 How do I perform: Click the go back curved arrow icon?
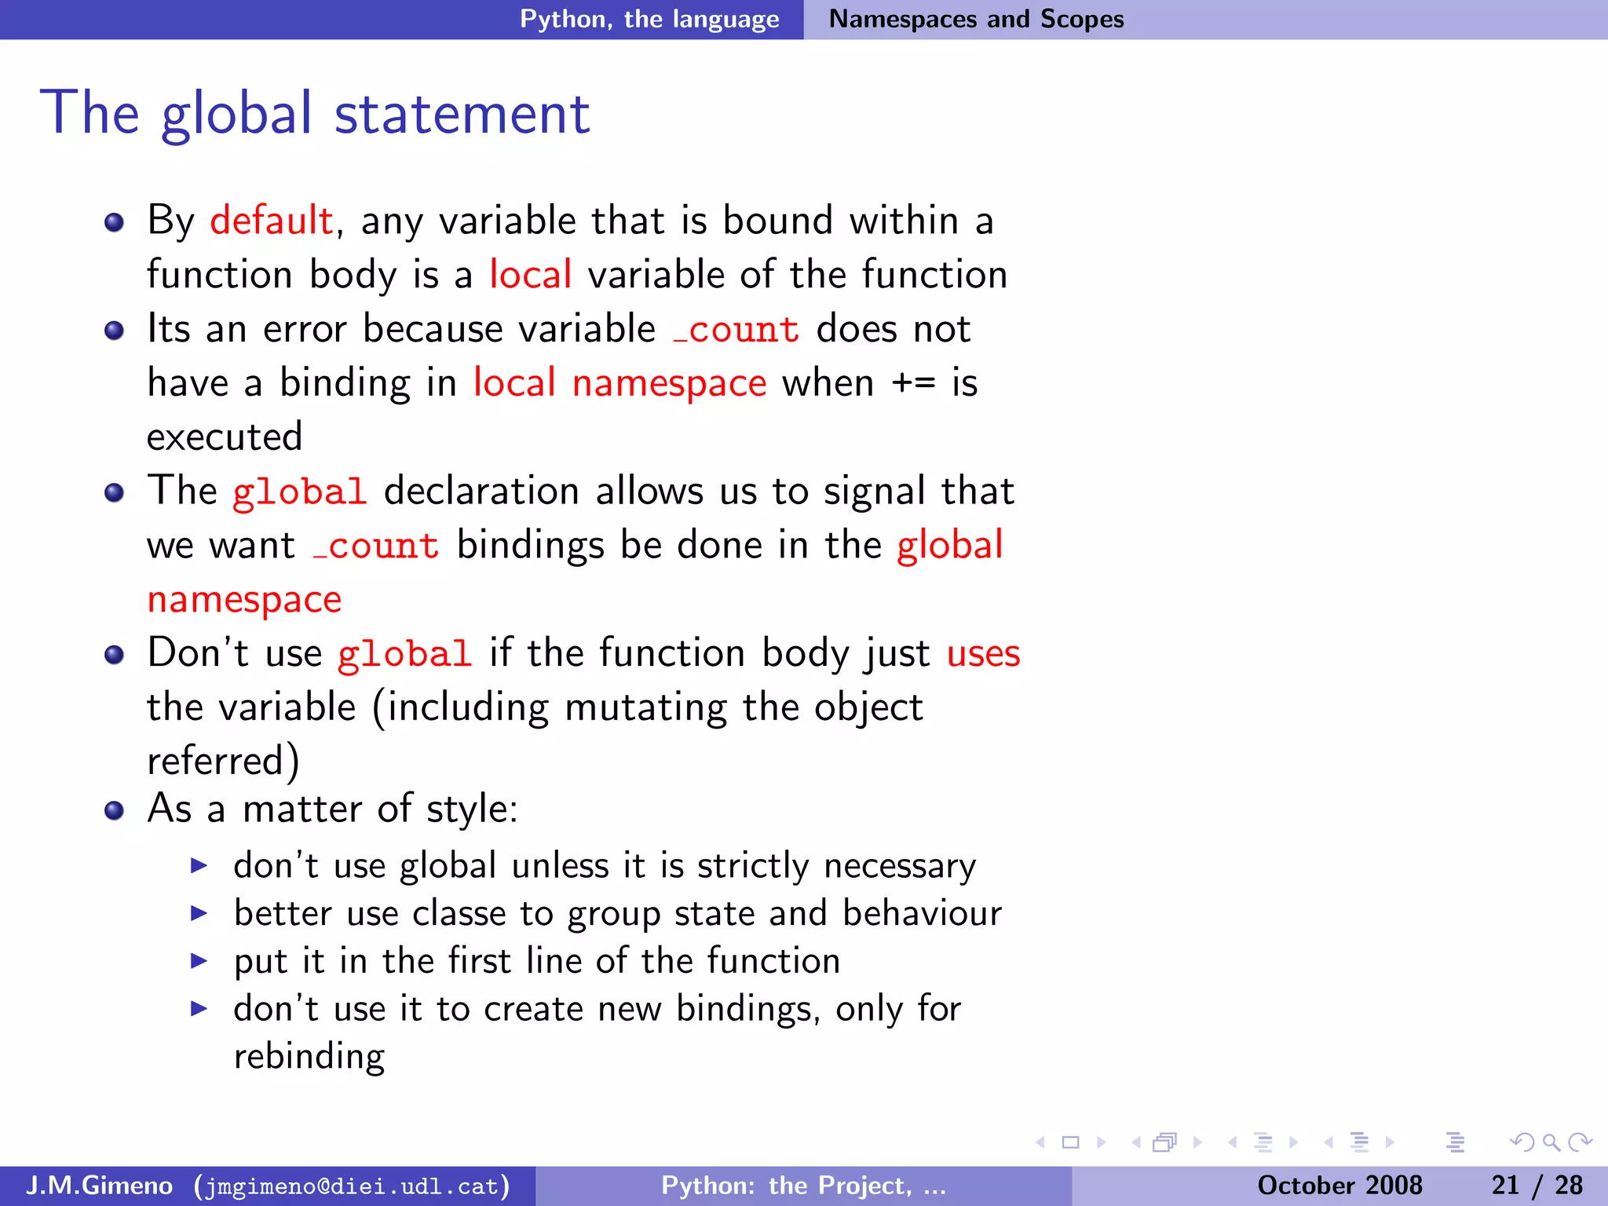[x=1522, y=1142]
